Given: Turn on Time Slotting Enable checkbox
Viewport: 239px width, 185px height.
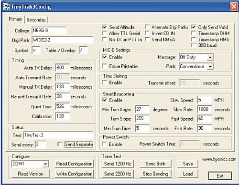Looking at the screenshot, I should (x=105, y=82).
